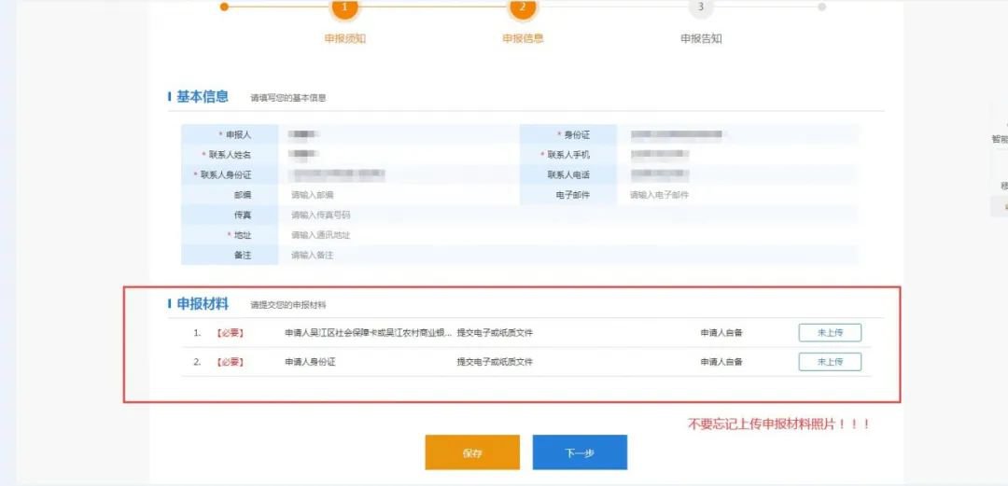
Task: Click the blue 下一步 button
Action: 580,451
